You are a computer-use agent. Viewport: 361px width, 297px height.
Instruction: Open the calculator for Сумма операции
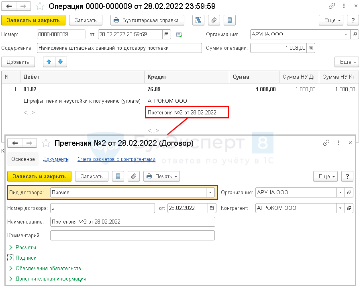tap(311, 48)
